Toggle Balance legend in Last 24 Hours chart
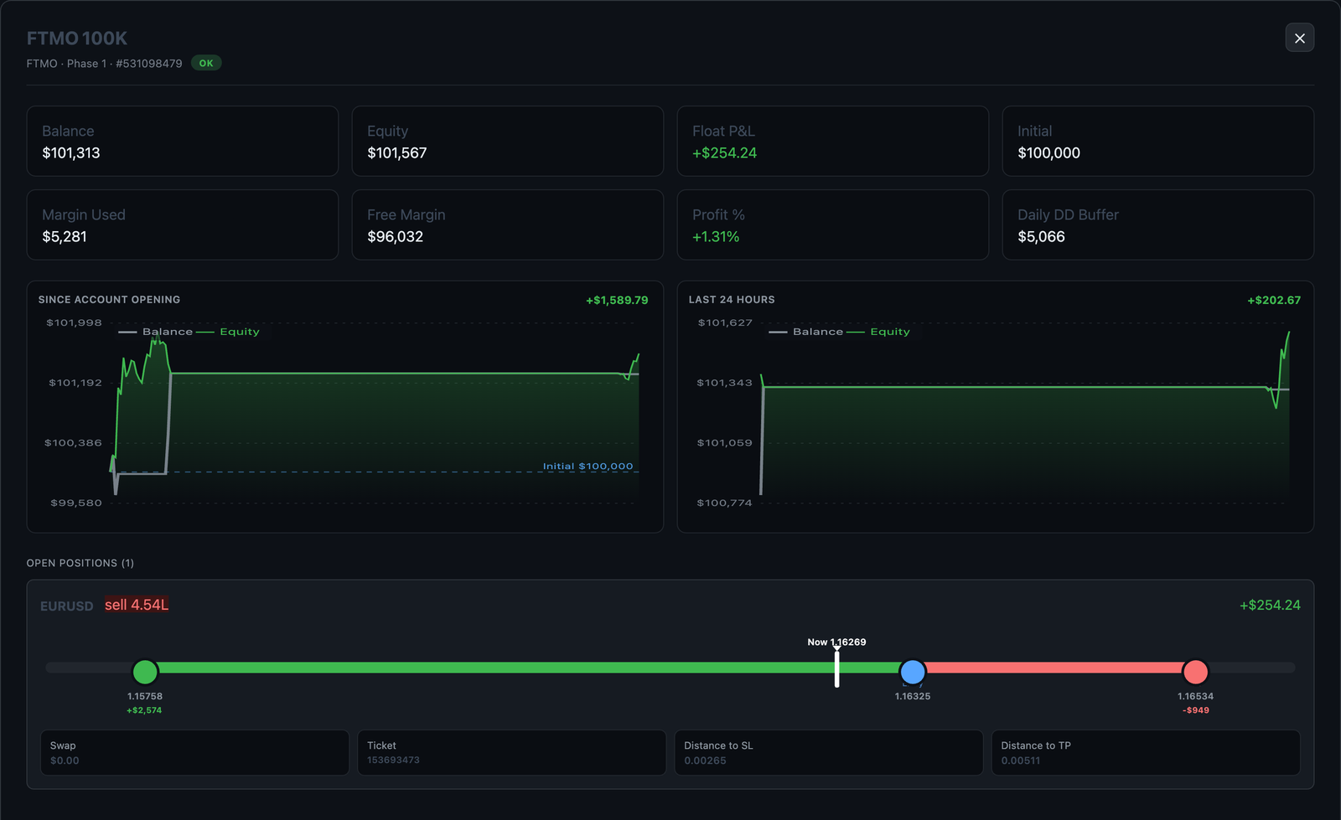The width and height of the screenshot is (1341, 820). pyautogui.click(x=806, y=332)
